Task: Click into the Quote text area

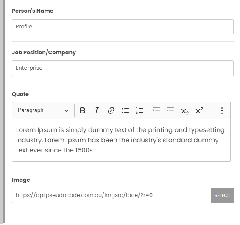Action: point(121,140)
